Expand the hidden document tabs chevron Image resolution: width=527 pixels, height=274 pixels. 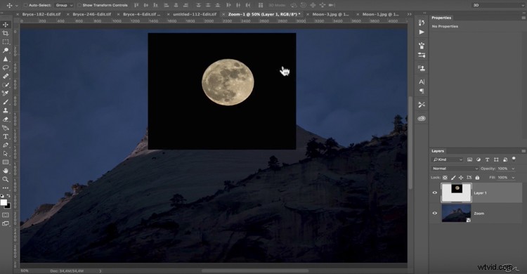click(409, 14)
